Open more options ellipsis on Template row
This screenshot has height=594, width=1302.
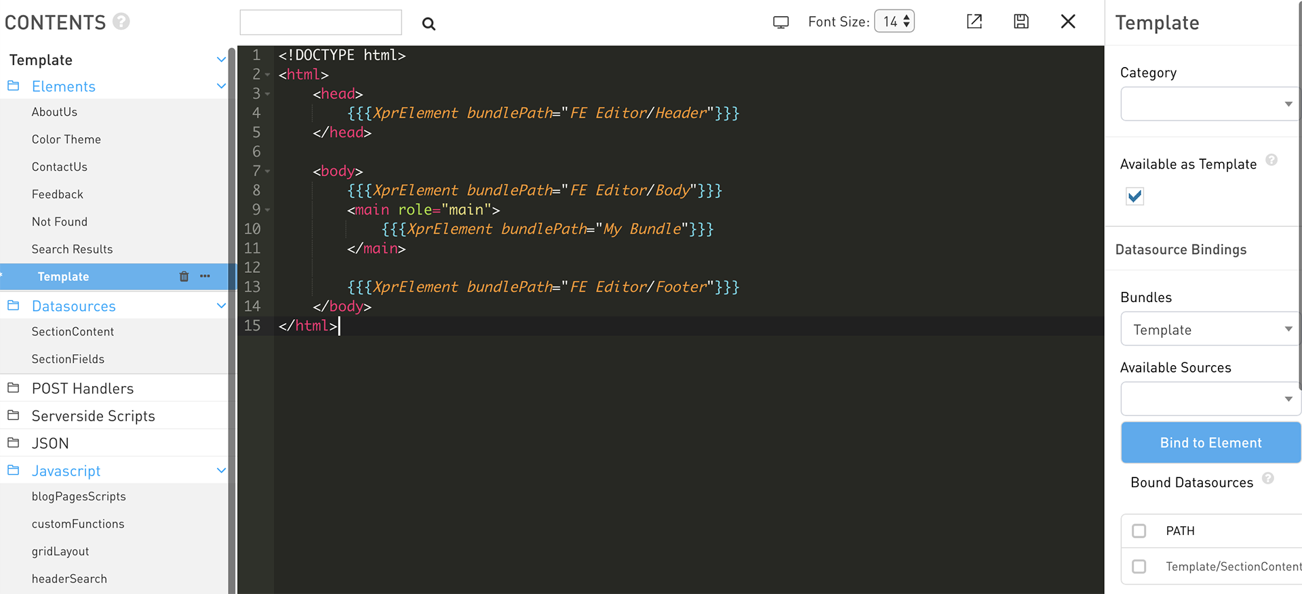click(x=205, y=276)
